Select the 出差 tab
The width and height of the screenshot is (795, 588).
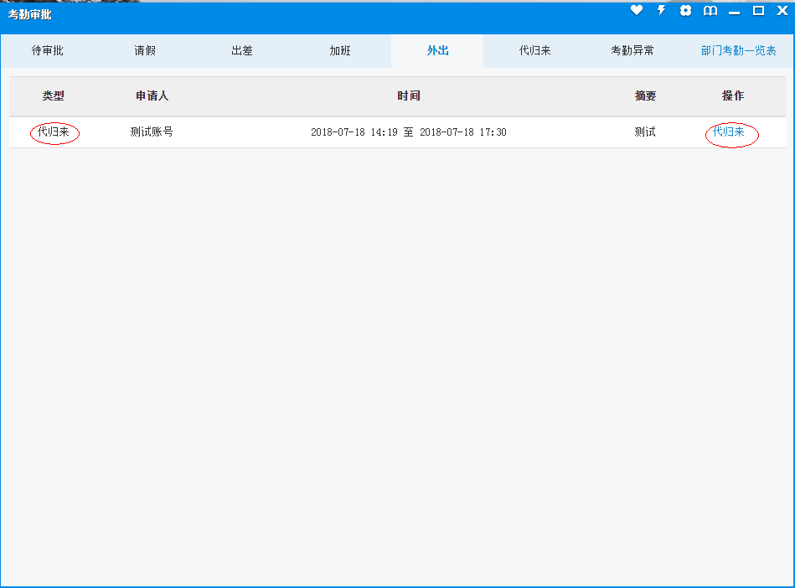click(242, 51)
